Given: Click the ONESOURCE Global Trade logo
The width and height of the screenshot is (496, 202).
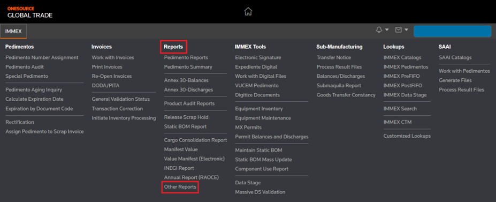Looking at the screenshot, I should [30, 12].
